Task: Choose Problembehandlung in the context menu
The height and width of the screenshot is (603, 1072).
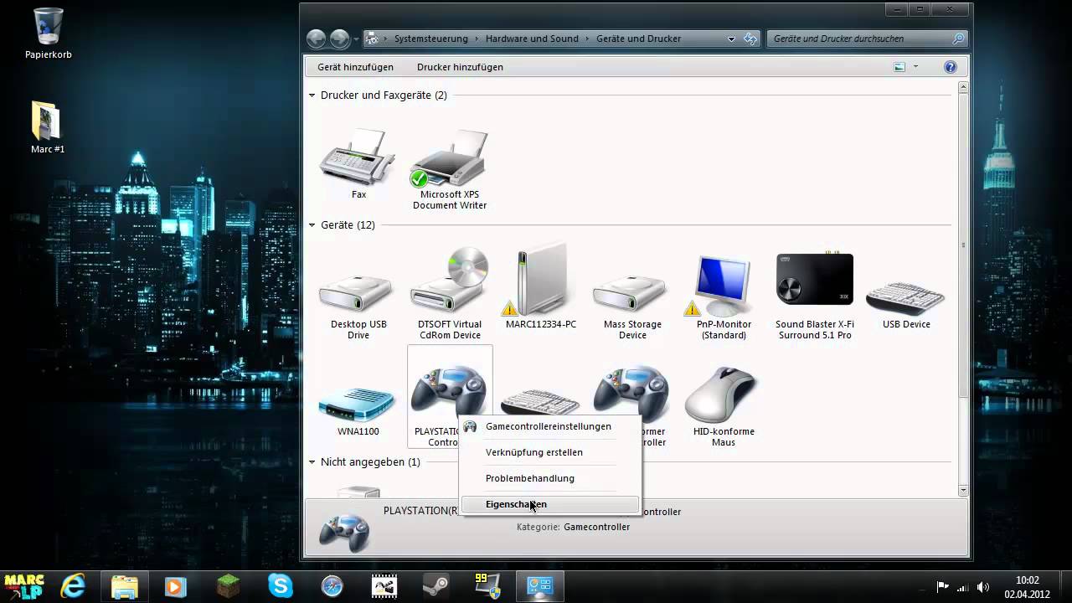Action: coord(549,478)
